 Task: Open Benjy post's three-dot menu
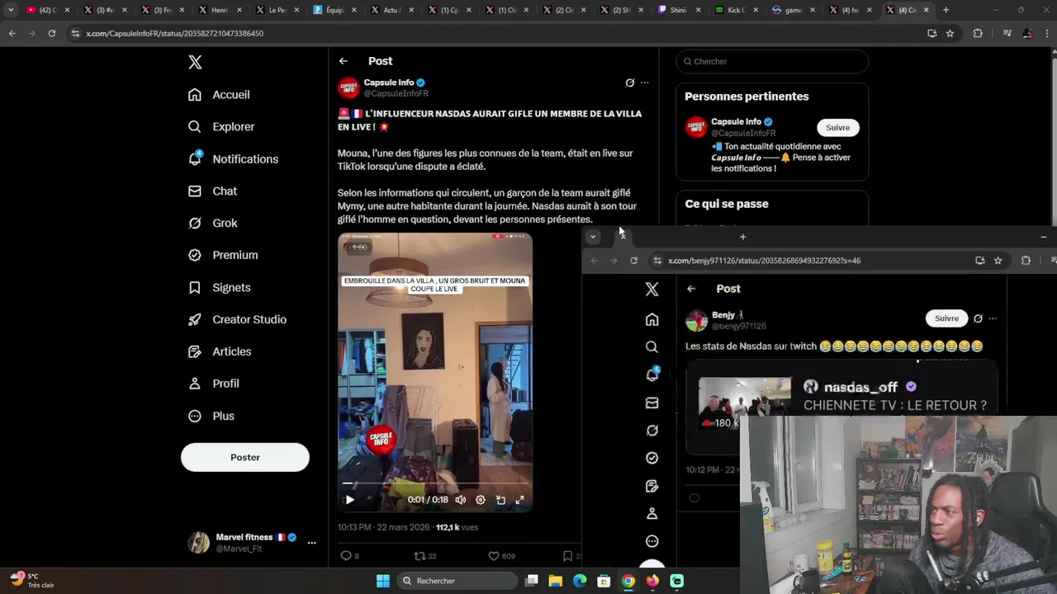[993, 318]
